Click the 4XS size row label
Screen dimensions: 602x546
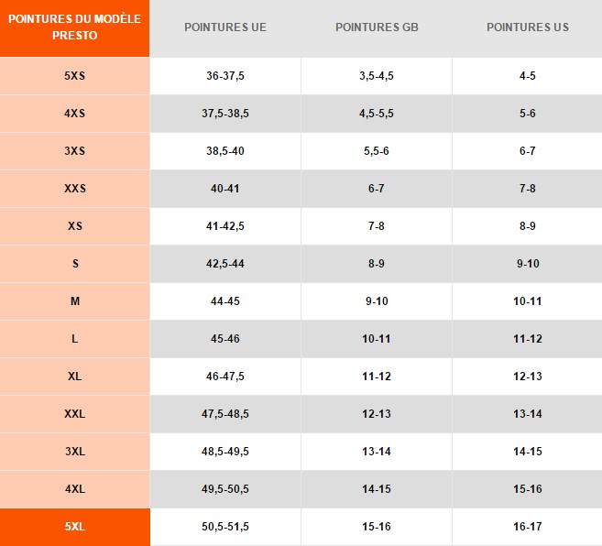(74, 114)
